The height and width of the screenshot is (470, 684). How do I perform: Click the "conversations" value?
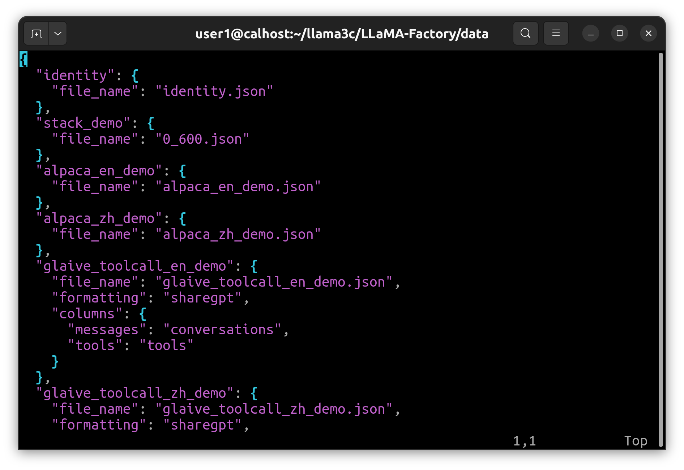[222, 330]
